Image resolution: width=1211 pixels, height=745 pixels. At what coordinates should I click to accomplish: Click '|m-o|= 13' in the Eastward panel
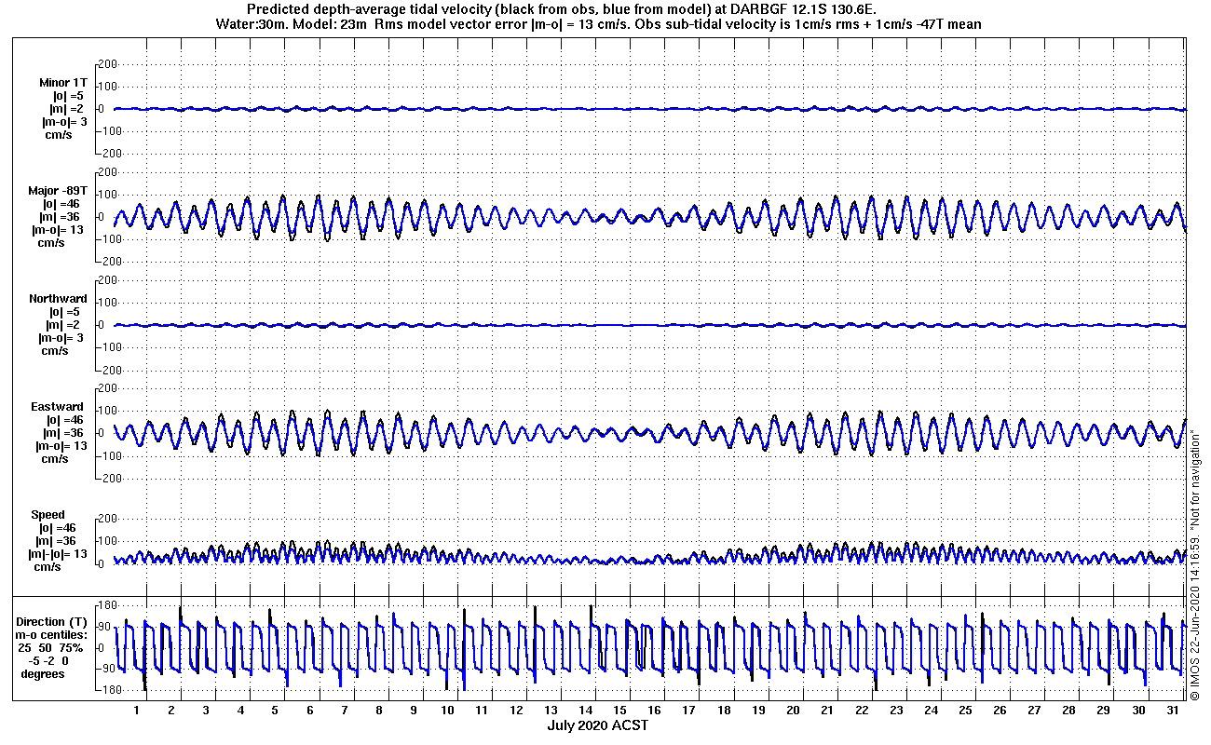coord(61,446)
